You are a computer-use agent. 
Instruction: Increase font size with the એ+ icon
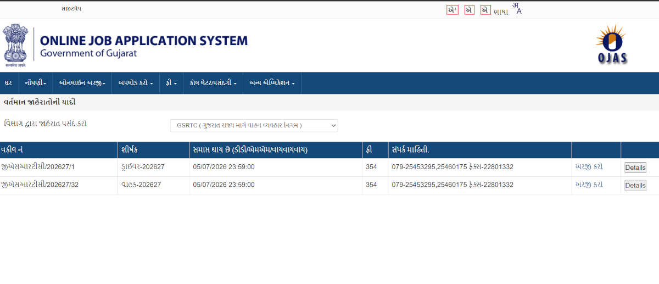click(453, 10)
